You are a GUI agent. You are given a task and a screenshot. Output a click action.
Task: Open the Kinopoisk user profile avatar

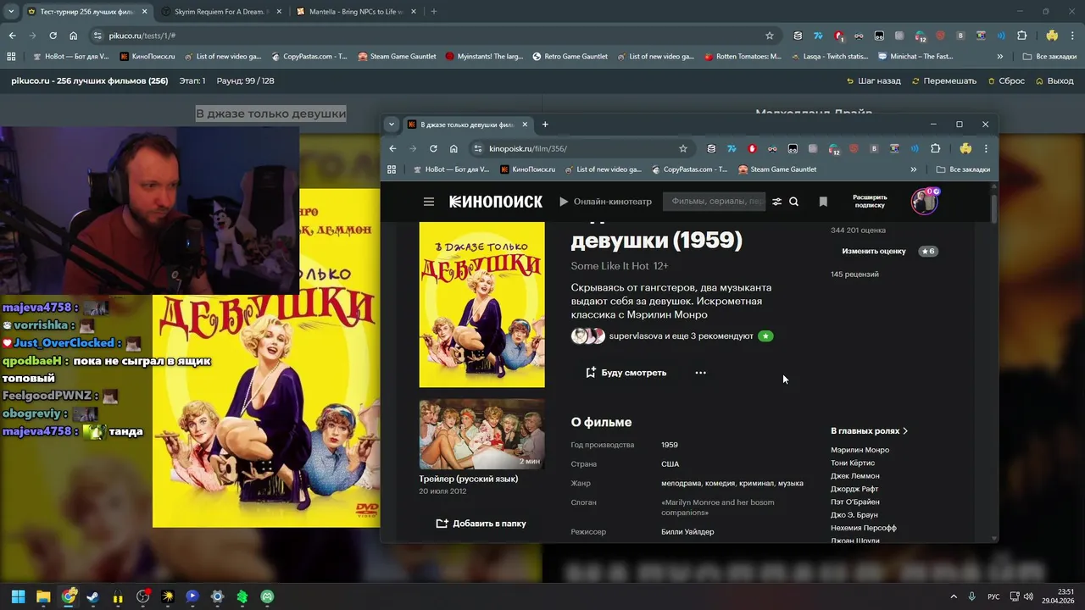pyautogui.click(x=924, y=202)
